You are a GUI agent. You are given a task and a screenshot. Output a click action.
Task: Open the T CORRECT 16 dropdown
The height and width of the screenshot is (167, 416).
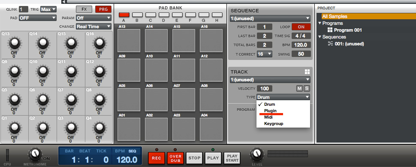[265, 54]
